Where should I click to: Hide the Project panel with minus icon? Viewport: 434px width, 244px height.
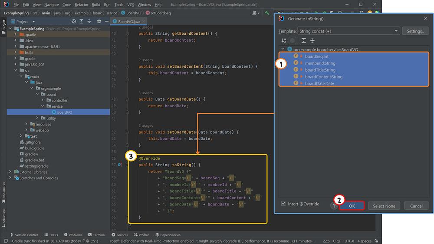[x=106, y=21]
